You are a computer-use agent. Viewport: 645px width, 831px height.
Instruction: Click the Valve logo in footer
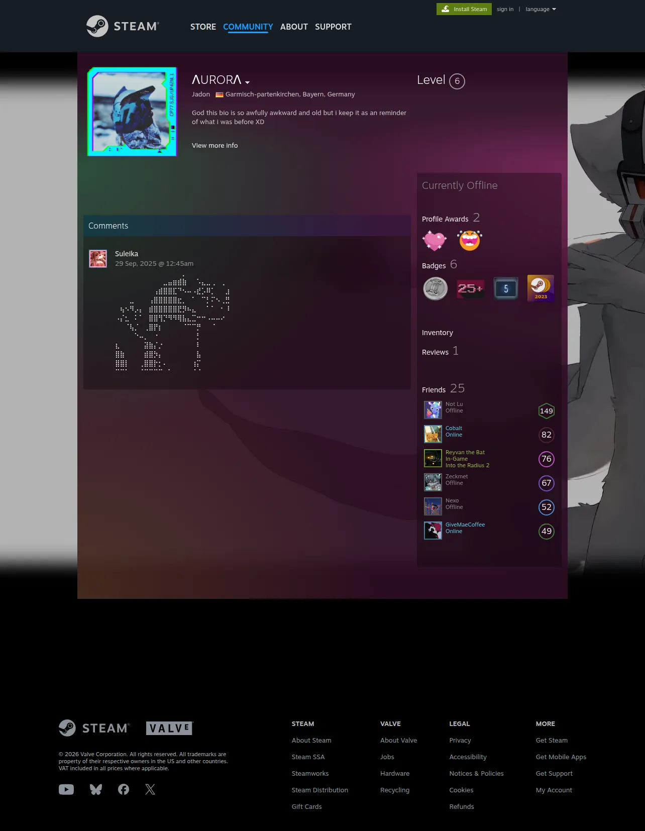point(170,728)
